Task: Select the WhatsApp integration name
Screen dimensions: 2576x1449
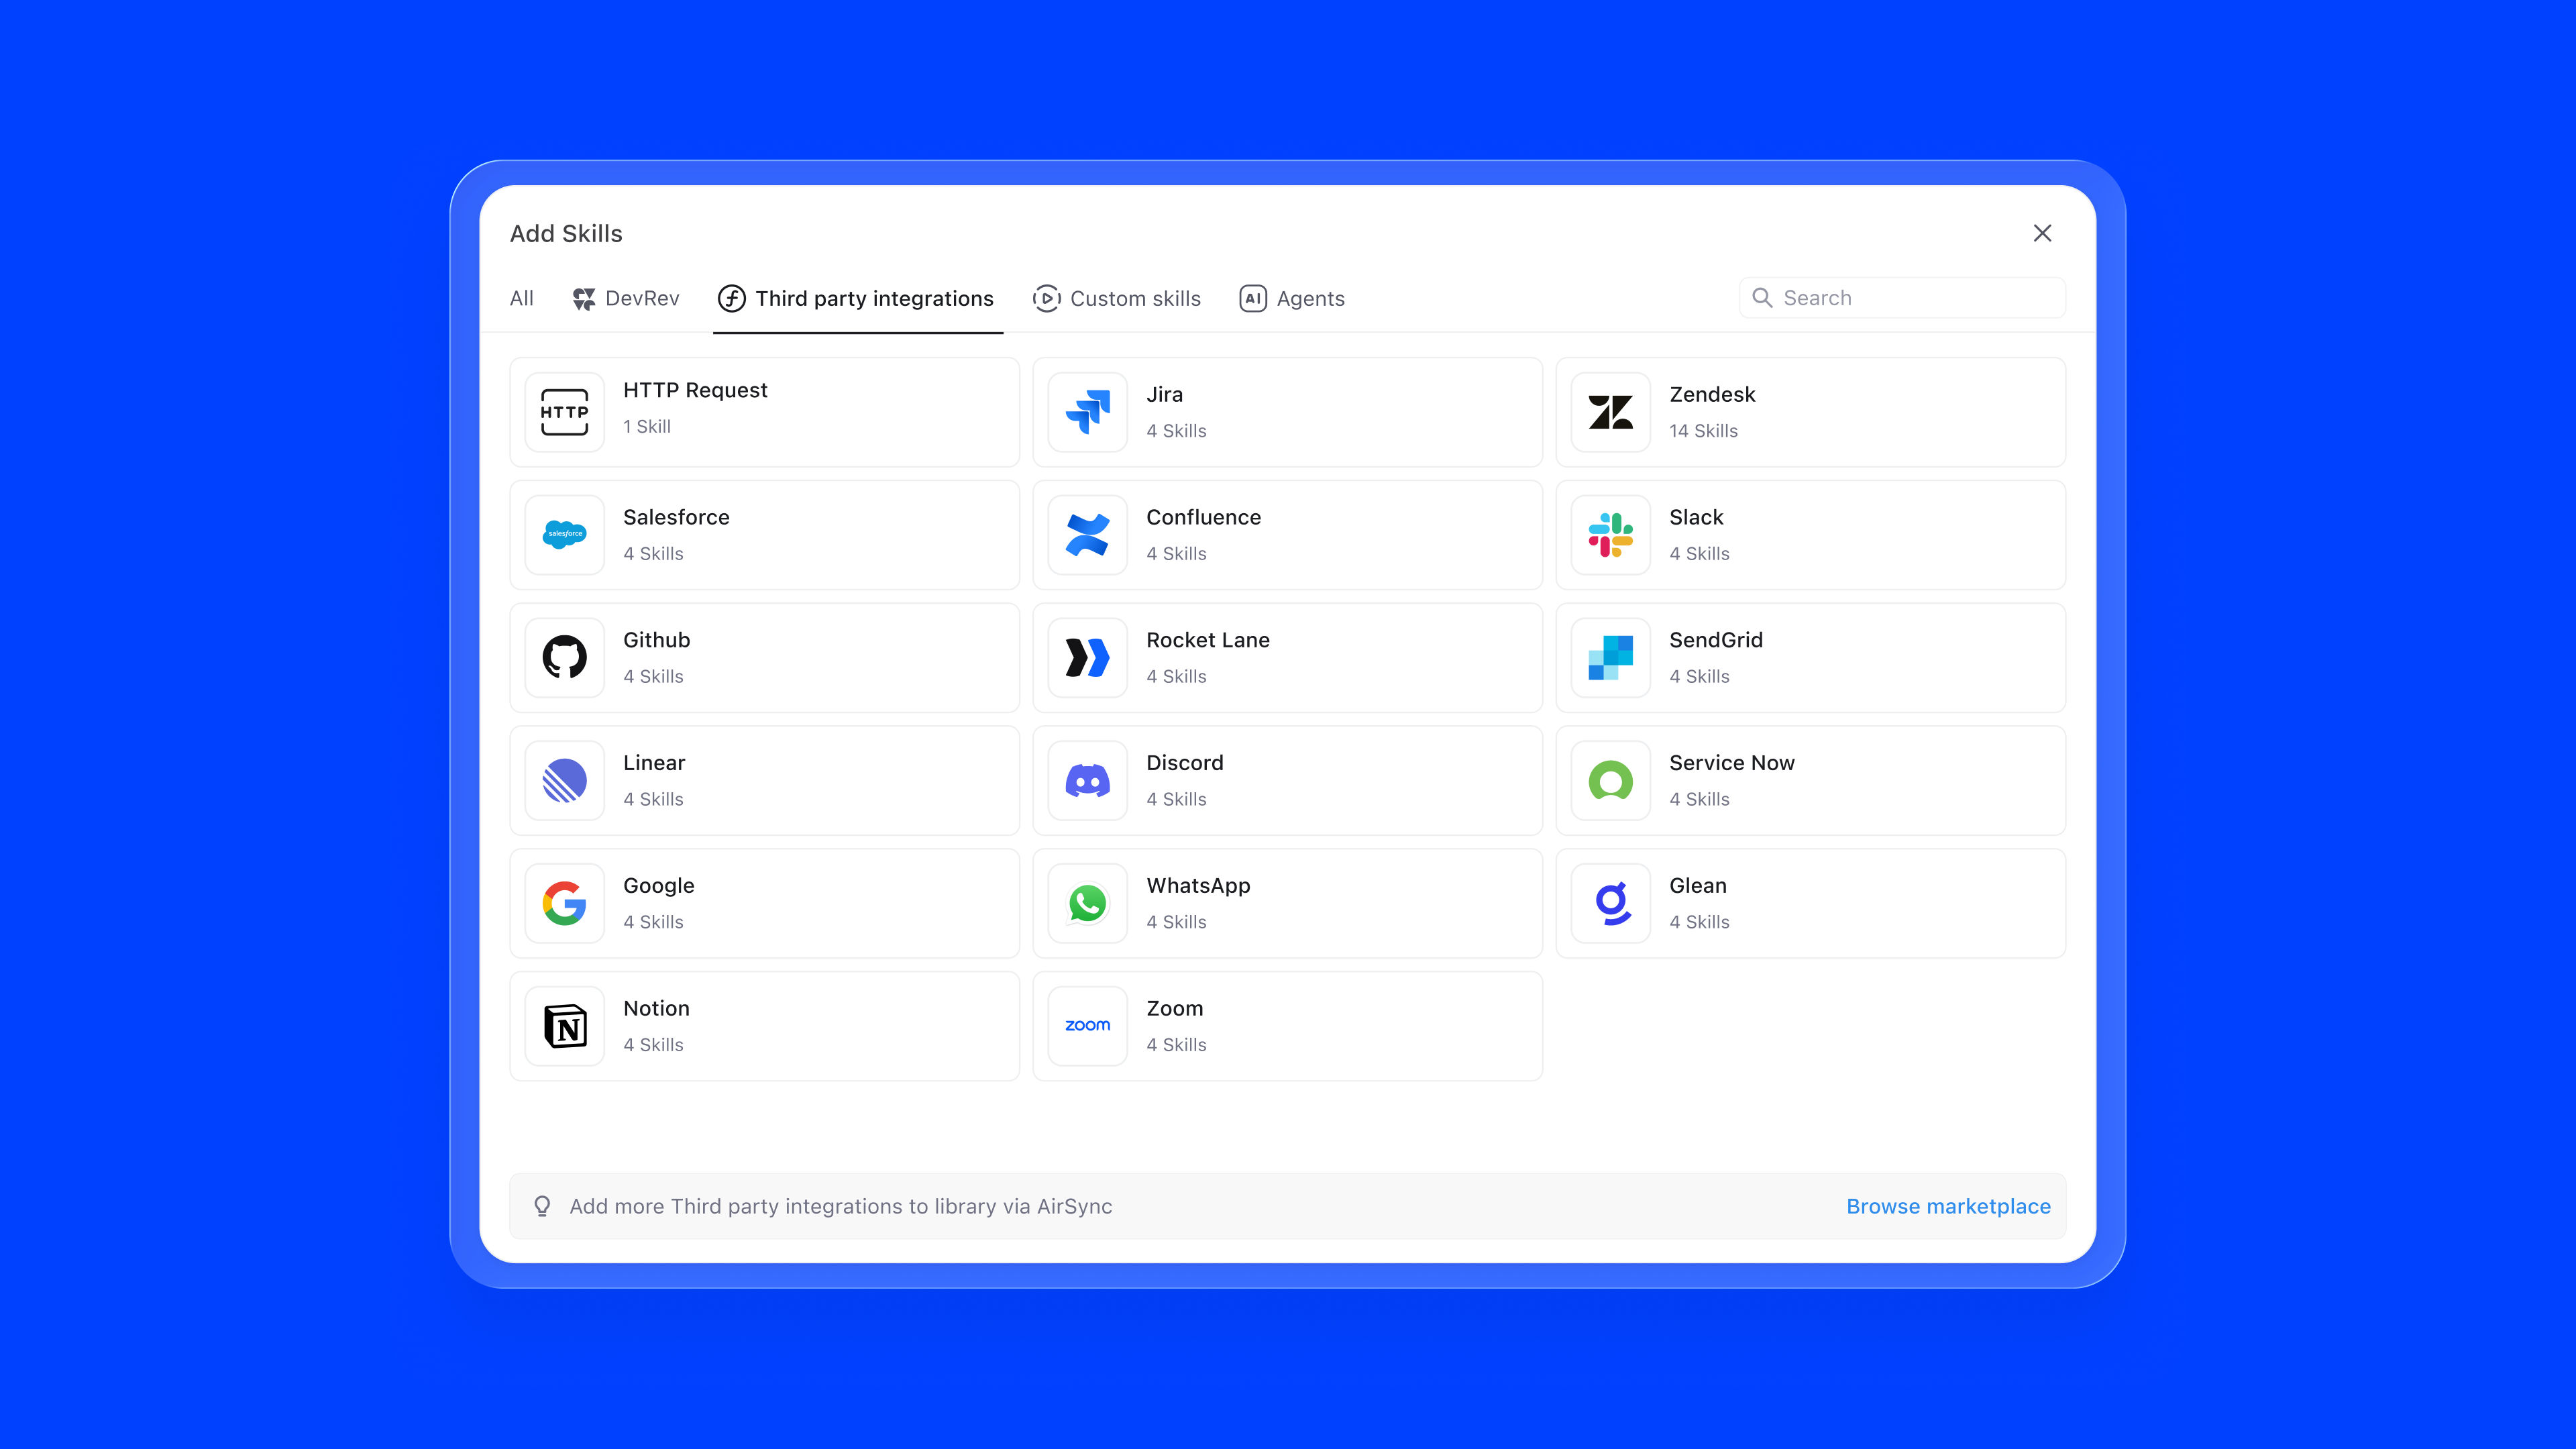Action: pyautogui.click(x=1198, y=886)
